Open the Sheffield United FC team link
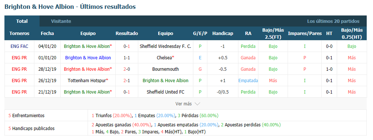This screenshot has width=373, height=140. point(166,92)
